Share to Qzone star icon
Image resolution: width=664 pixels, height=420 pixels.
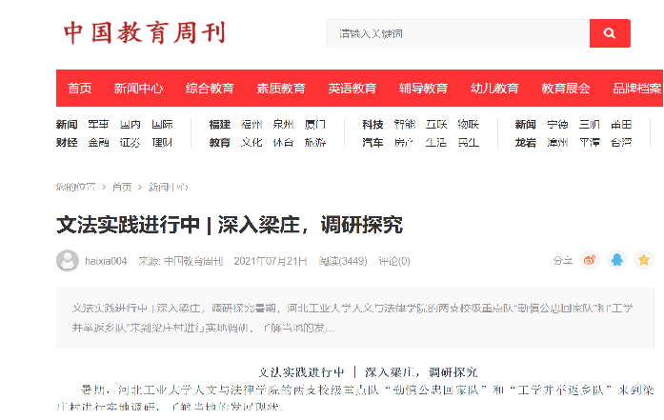pos(644,260)
